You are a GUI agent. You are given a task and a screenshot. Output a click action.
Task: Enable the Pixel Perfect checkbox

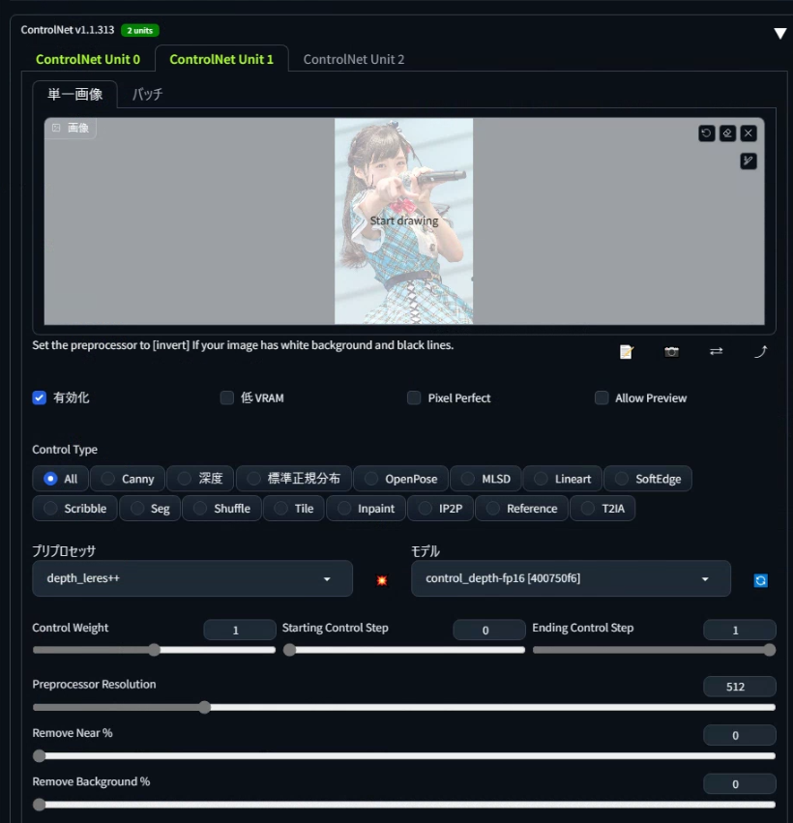coord(414,397)
